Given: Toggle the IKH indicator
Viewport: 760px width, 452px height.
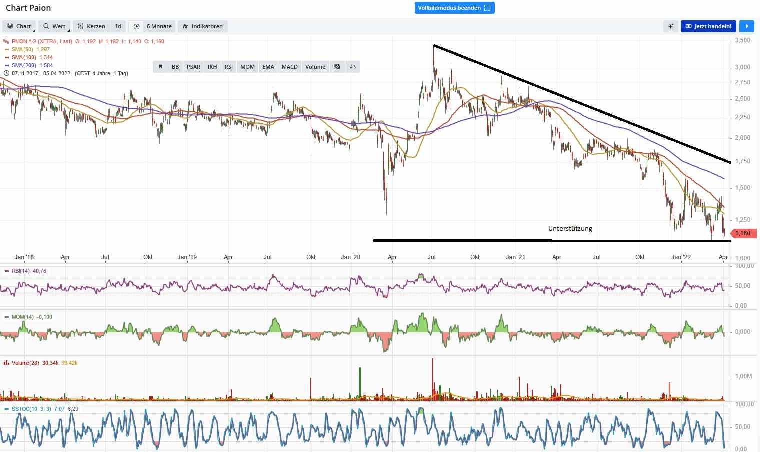Looking at the screenshot, I should click(212, 67).
